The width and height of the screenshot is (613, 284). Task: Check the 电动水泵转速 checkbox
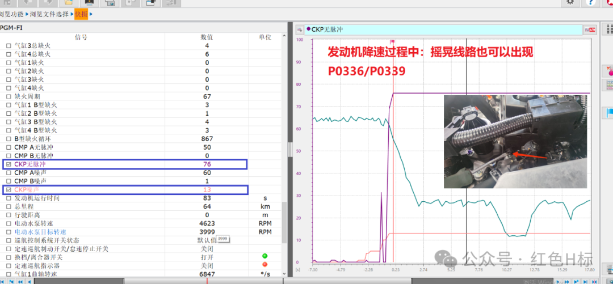point(9,224)
